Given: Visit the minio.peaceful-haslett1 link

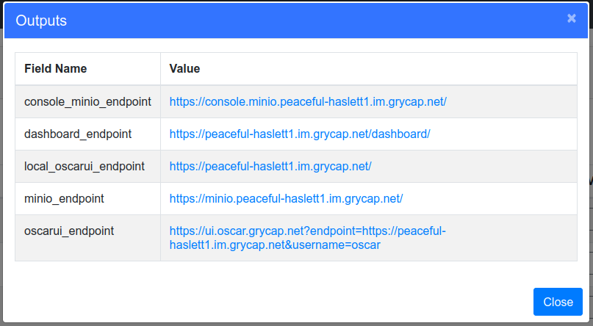Looking at the screenshot, I should (x=286, y=199).
